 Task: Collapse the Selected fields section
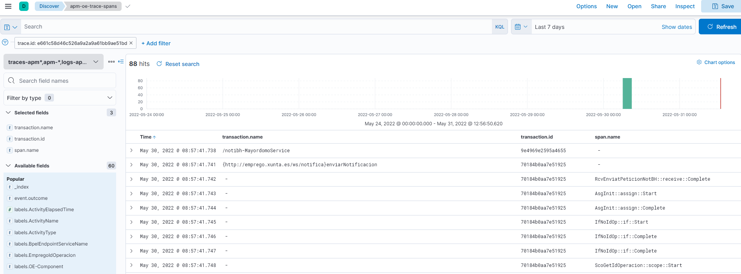tap(8, 112)
